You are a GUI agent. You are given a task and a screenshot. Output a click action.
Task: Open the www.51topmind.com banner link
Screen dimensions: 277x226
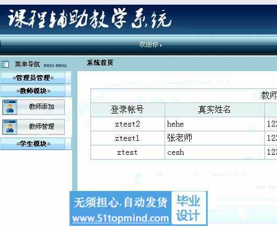coord(121,218)
